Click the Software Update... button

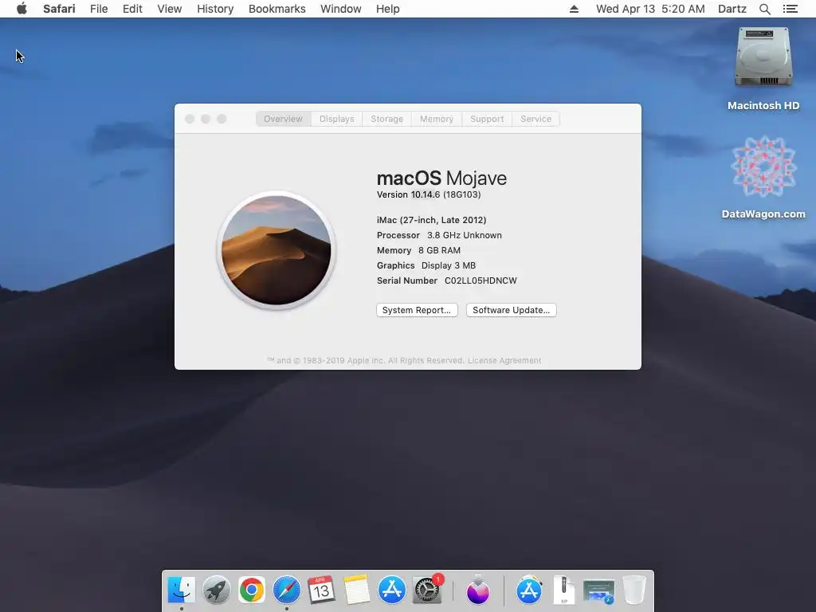coord(511,310)
